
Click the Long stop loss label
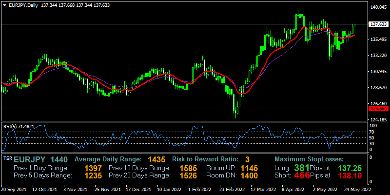pyautogui.click(x=282, y=168)
